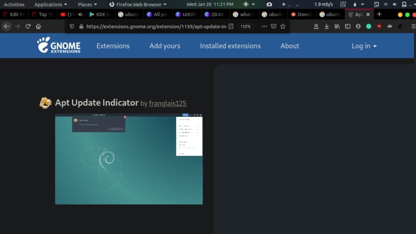Open a new browser tab
The width and height of the screenshot is (416, 234).
coord(379,14)
